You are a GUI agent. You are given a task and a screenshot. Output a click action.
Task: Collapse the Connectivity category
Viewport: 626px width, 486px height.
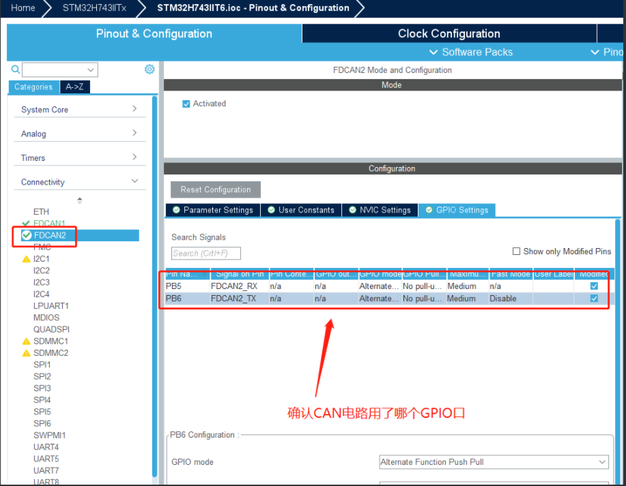coord(80,182)
